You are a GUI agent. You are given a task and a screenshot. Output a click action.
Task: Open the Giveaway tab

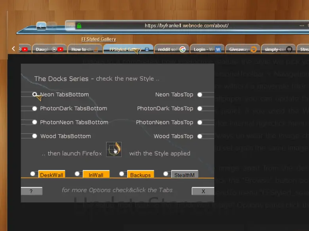pos(242,49)
